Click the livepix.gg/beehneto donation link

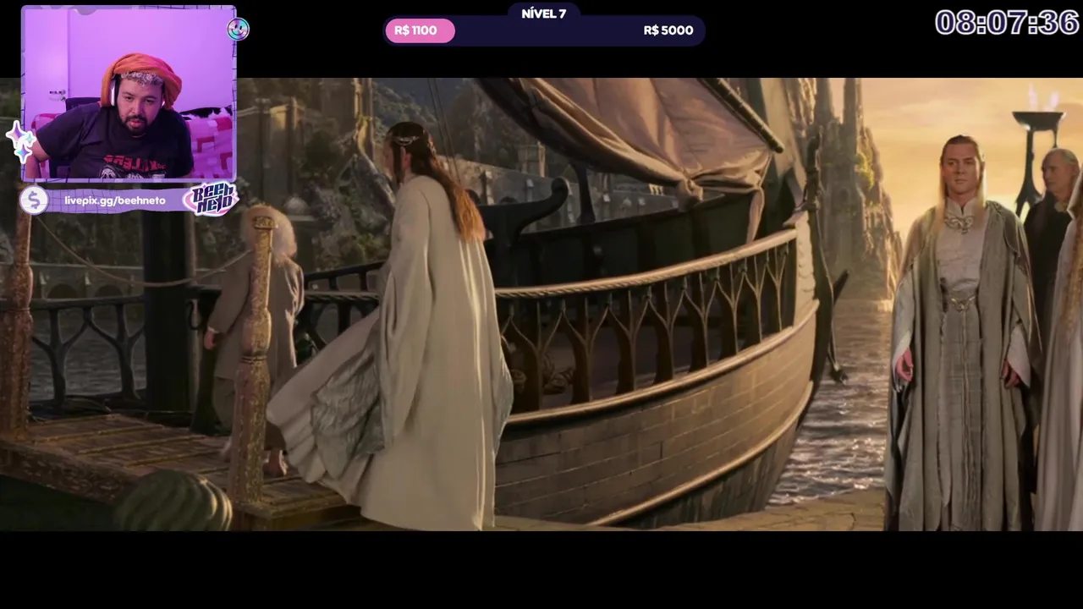click(x=114, y=200)
